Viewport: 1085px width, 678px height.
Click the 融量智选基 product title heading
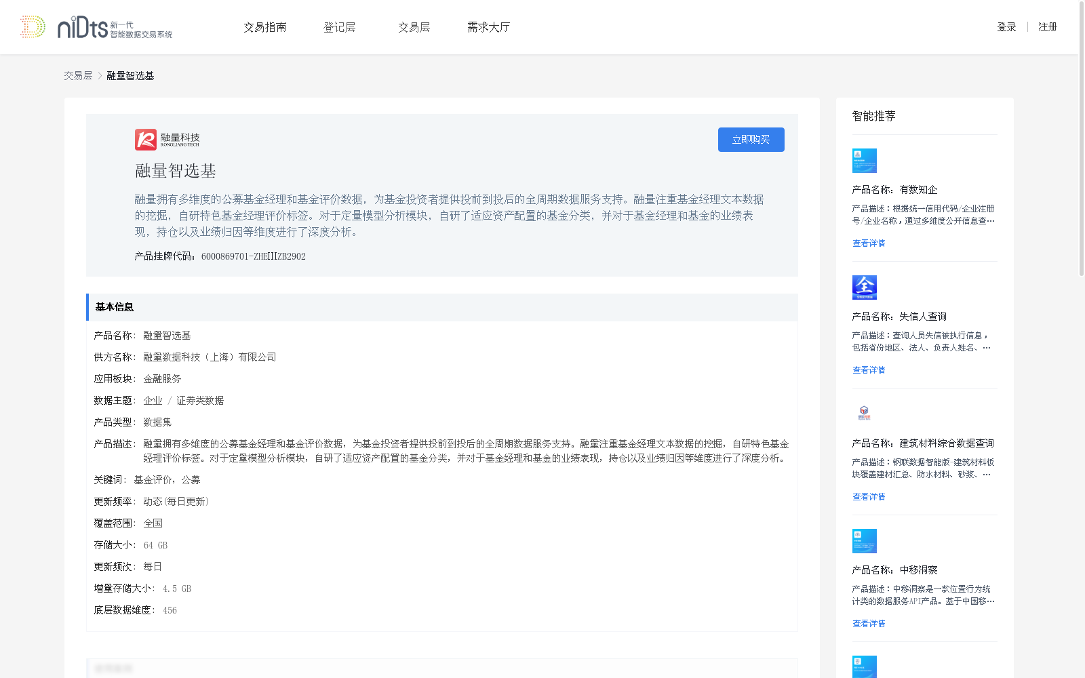click(176, 171)
